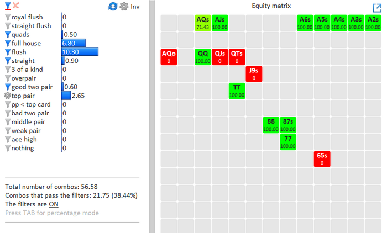Toggle the full house filter funnel
387x233 pixels.
tap(8, 43)
